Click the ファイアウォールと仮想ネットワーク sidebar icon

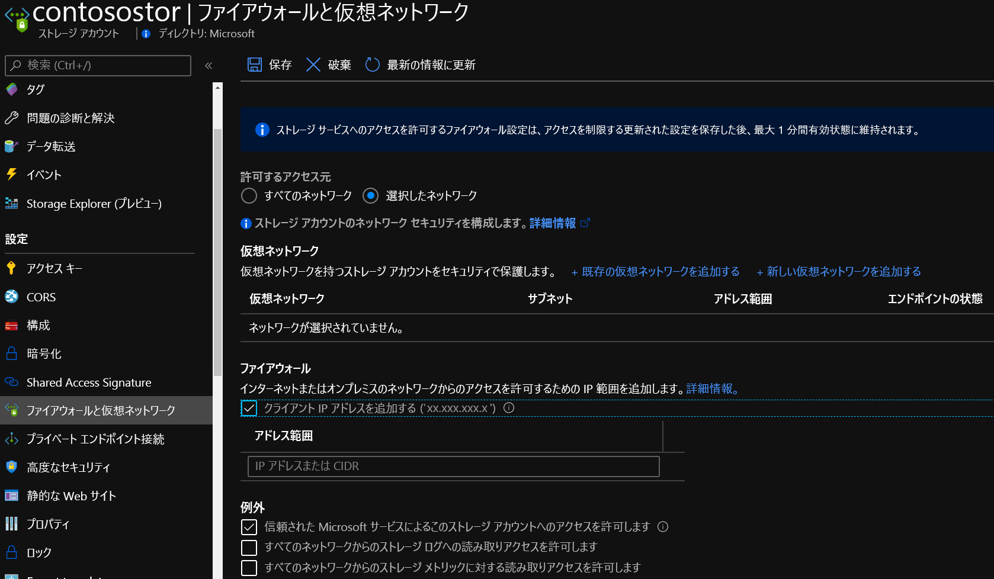(11, 410)
